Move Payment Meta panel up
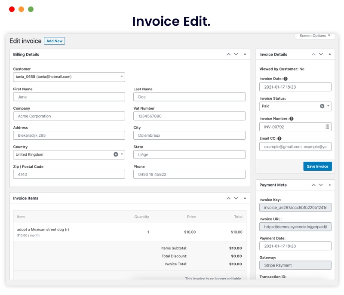This screenshot has height=295, width=344. [x=313, y=185]
